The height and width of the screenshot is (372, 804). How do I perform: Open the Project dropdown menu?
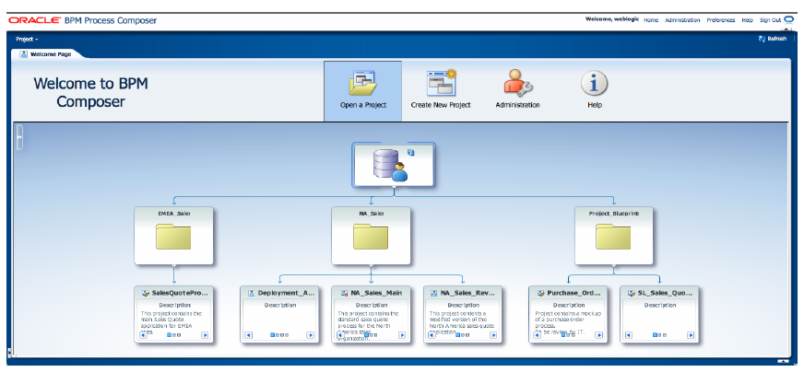pos(27,39)
